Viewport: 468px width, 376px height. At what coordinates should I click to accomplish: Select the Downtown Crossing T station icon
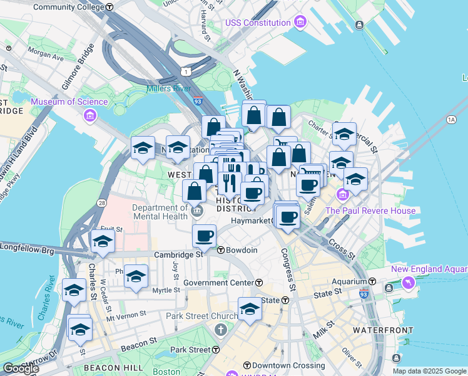pos(247,365)
